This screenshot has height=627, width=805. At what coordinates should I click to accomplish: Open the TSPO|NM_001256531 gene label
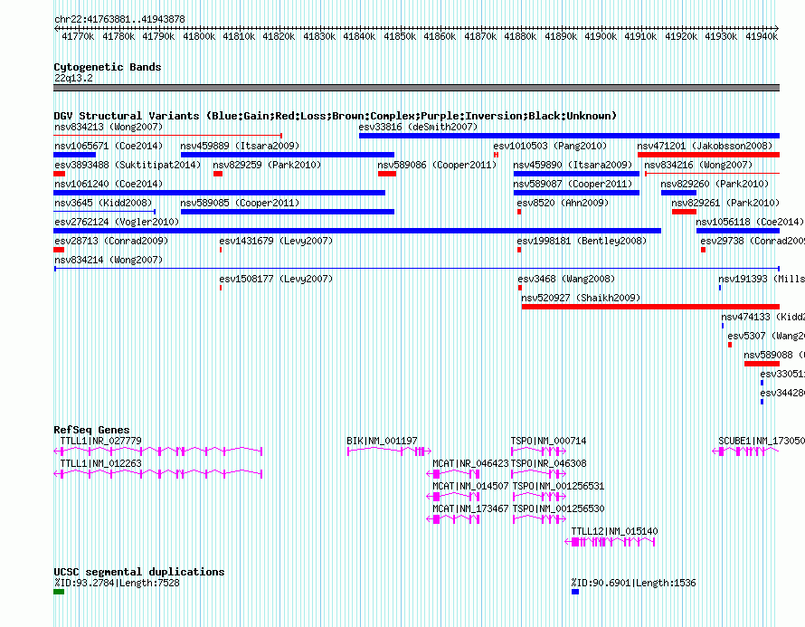(557, 486)
